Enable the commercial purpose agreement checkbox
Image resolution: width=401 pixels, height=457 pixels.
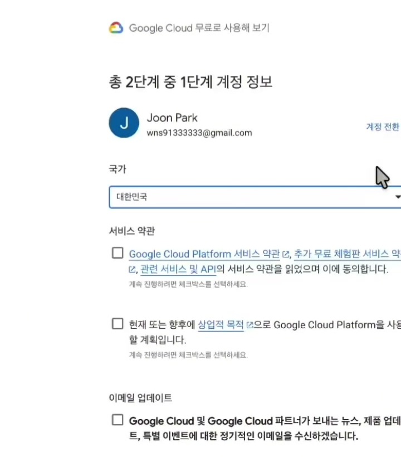tap(117, 323)
